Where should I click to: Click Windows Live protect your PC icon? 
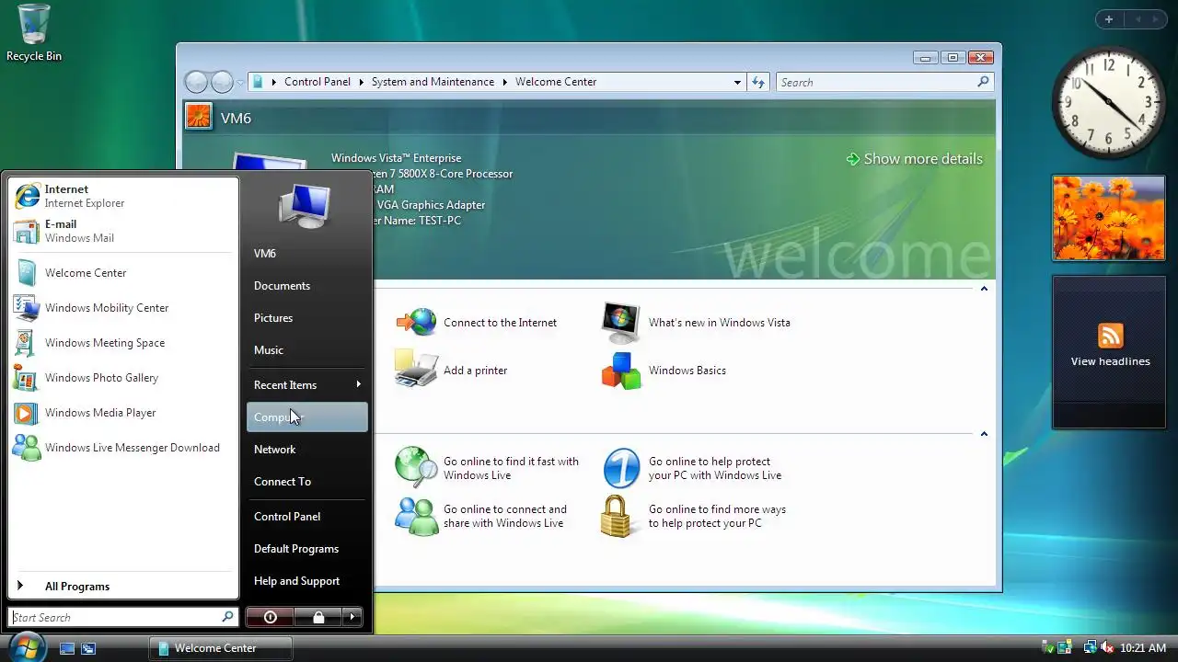[x=621, y=468]
